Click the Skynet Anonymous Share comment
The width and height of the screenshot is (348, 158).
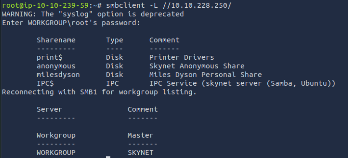tap(197, 66)
